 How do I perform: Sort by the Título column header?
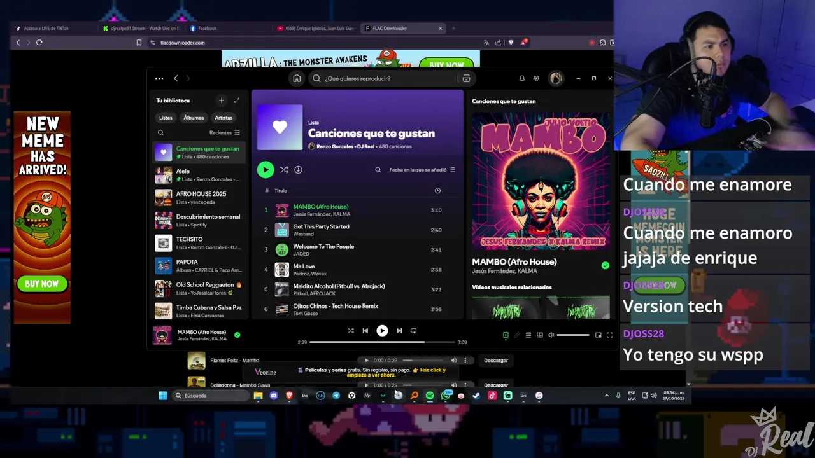[281, 191]
